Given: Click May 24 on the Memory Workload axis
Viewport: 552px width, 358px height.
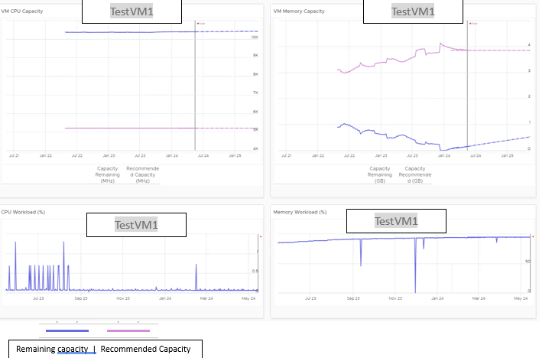Looking at the screenshot, I should coord(521,298).
